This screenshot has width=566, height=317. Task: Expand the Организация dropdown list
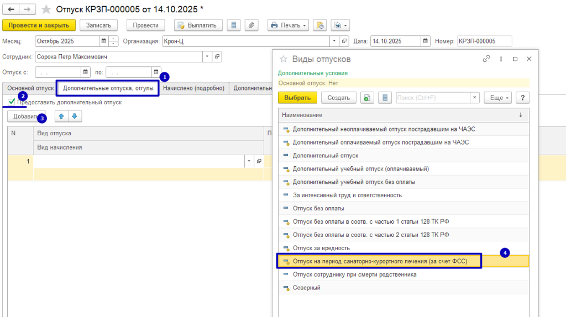[x=334, y=41]
